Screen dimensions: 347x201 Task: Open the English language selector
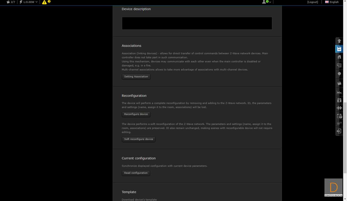pyautogui.click(x=332, y=2)
